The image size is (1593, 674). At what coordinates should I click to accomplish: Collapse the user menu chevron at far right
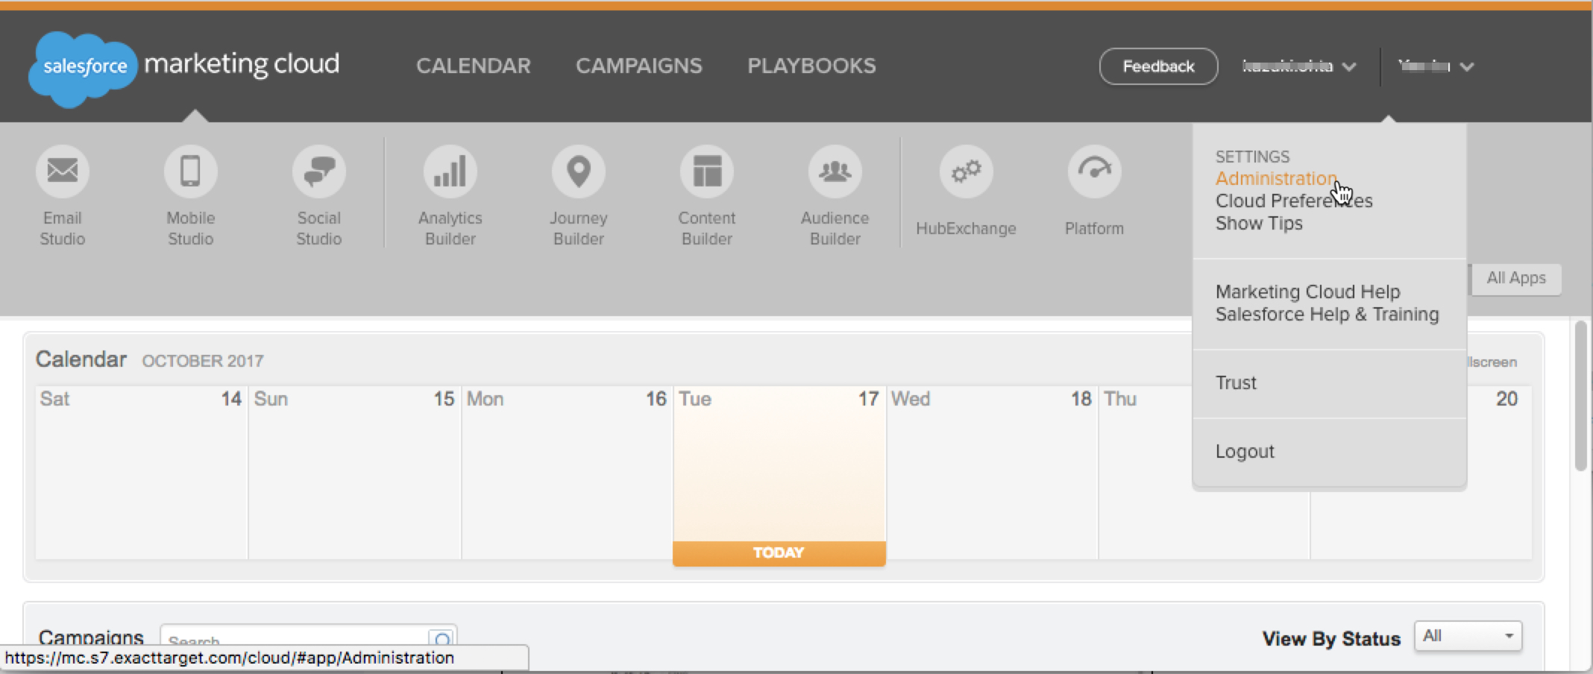coord(1466,66)
